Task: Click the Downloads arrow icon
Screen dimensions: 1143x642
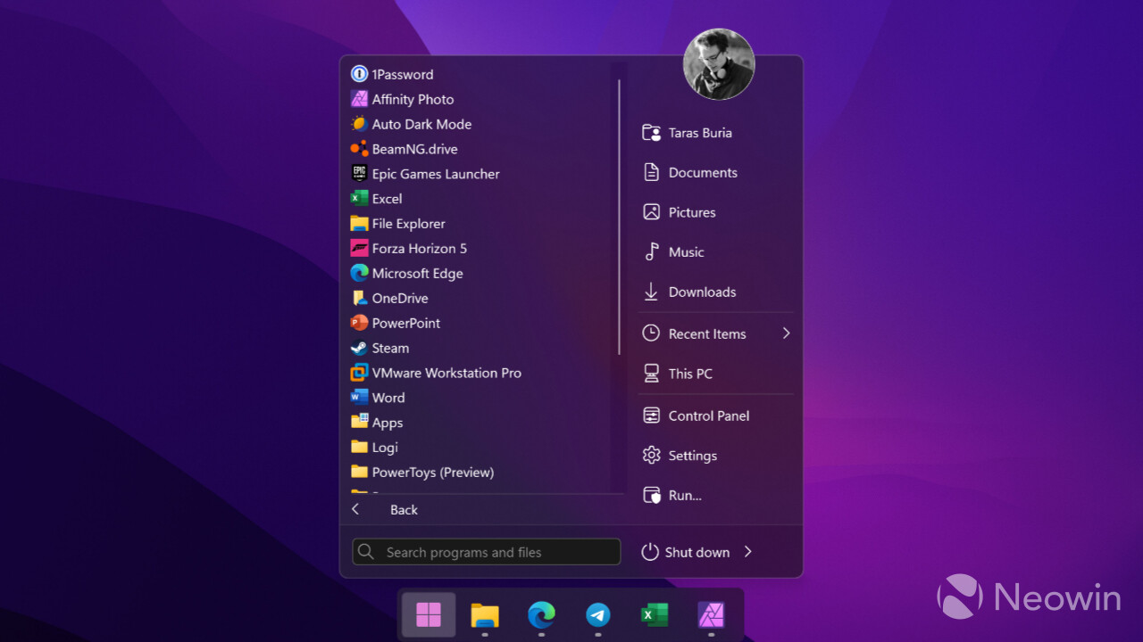Action: pos(652,292)
